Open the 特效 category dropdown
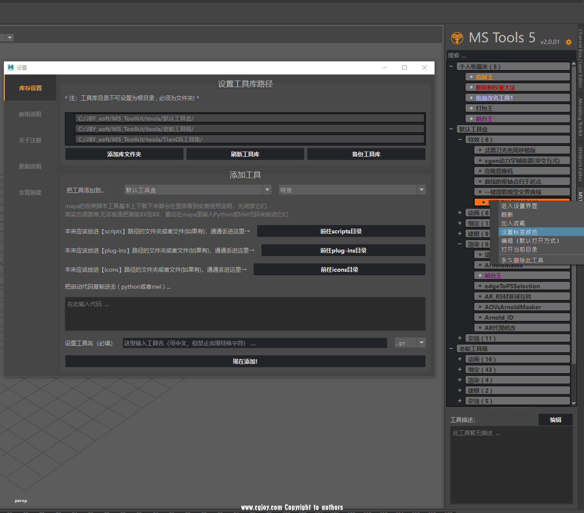Image resolution: width=584 pixels, height=513 pixels. tap(352, 190)
